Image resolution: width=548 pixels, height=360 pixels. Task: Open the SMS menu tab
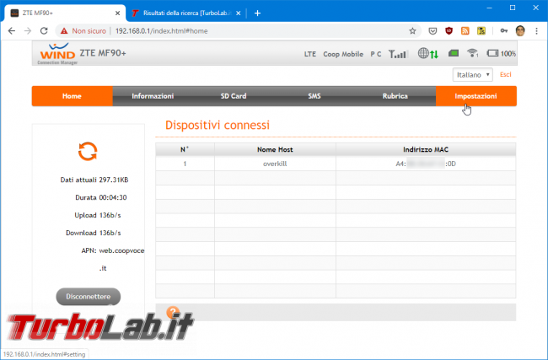[x=314, y=96]
